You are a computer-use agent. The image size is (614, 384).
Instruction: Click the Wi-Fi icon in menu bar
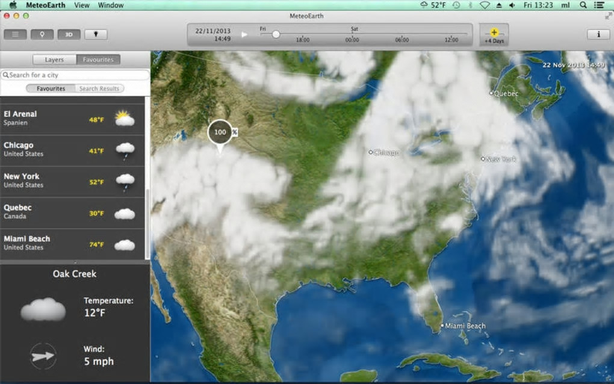point(485,5)
